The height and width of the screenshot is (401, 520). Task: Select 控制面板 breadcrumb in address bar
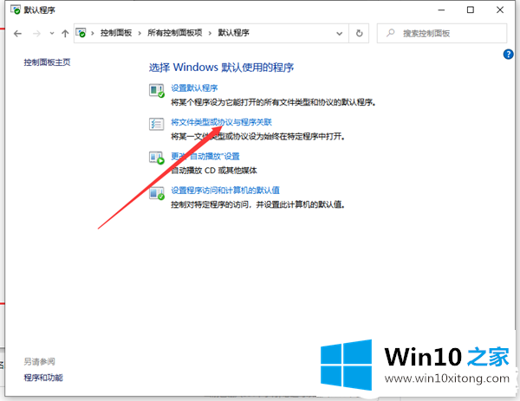coord(116,33)
